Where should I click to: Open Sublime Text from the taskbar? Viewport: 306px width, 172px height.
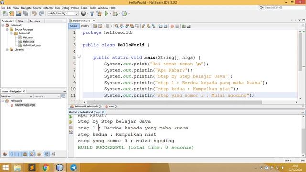(32, 168)
